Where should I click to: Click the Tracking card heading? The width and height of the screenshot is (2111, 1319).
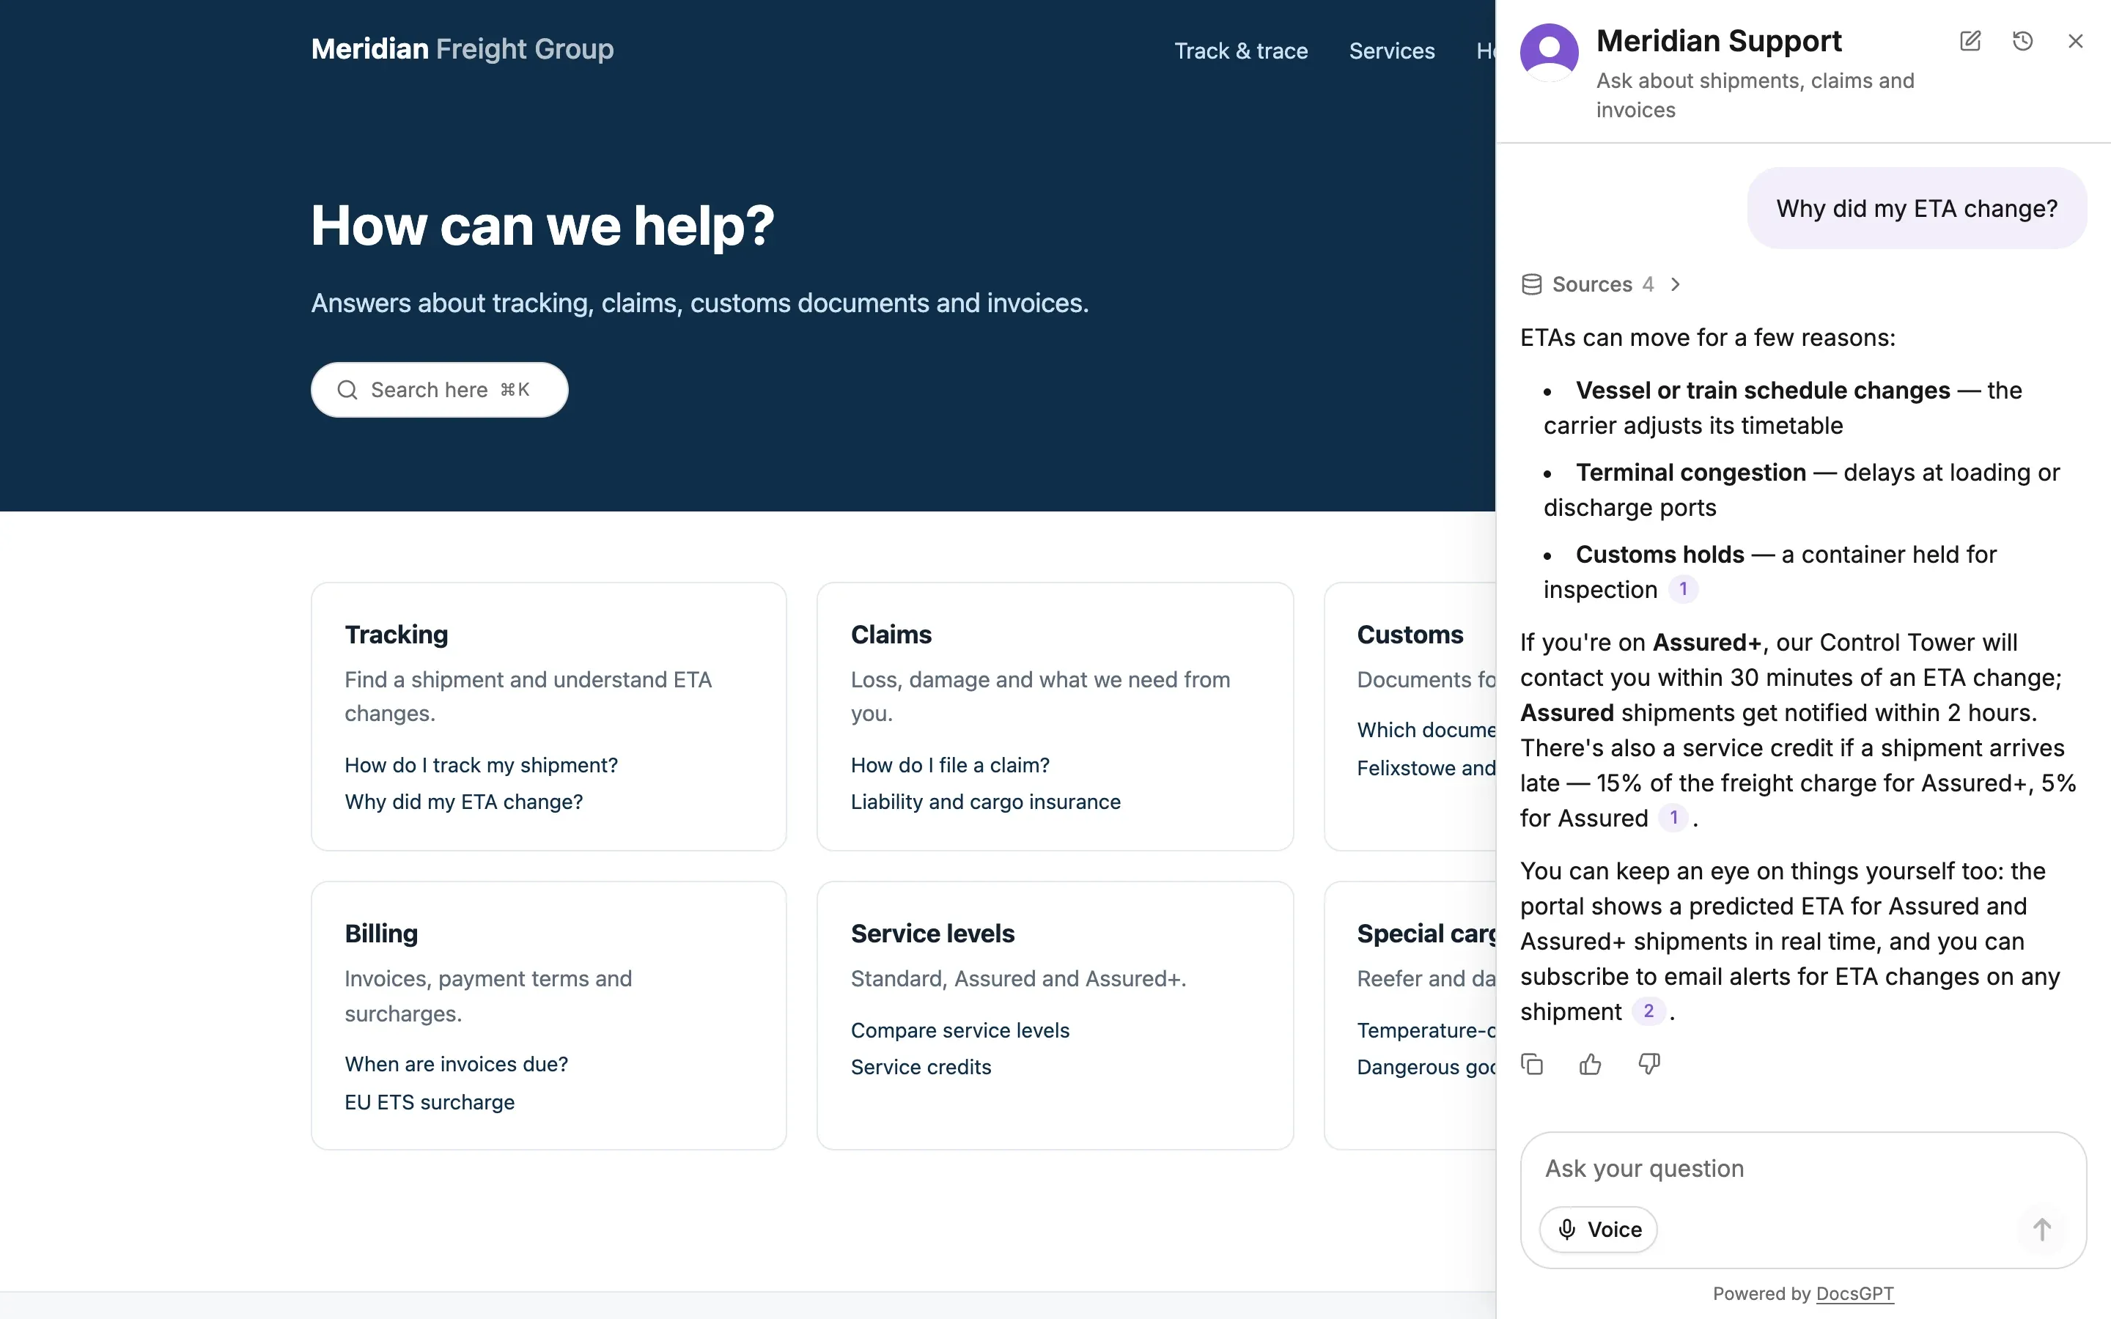click(x=396, y=634)
